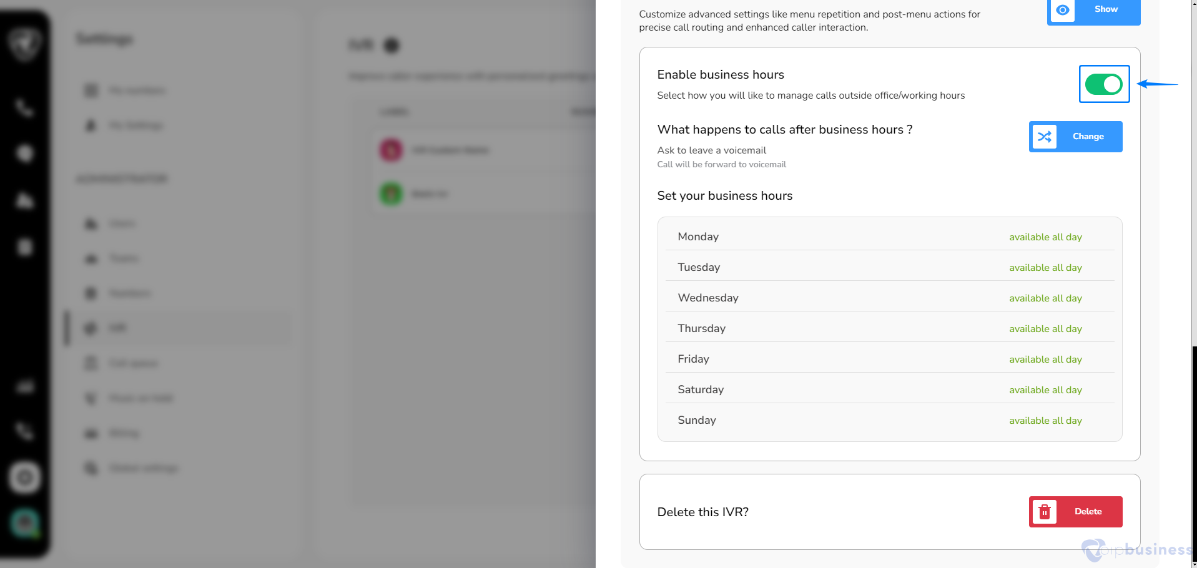
Task: Click Friday's "available all day" link
Action: [1045, 360]
